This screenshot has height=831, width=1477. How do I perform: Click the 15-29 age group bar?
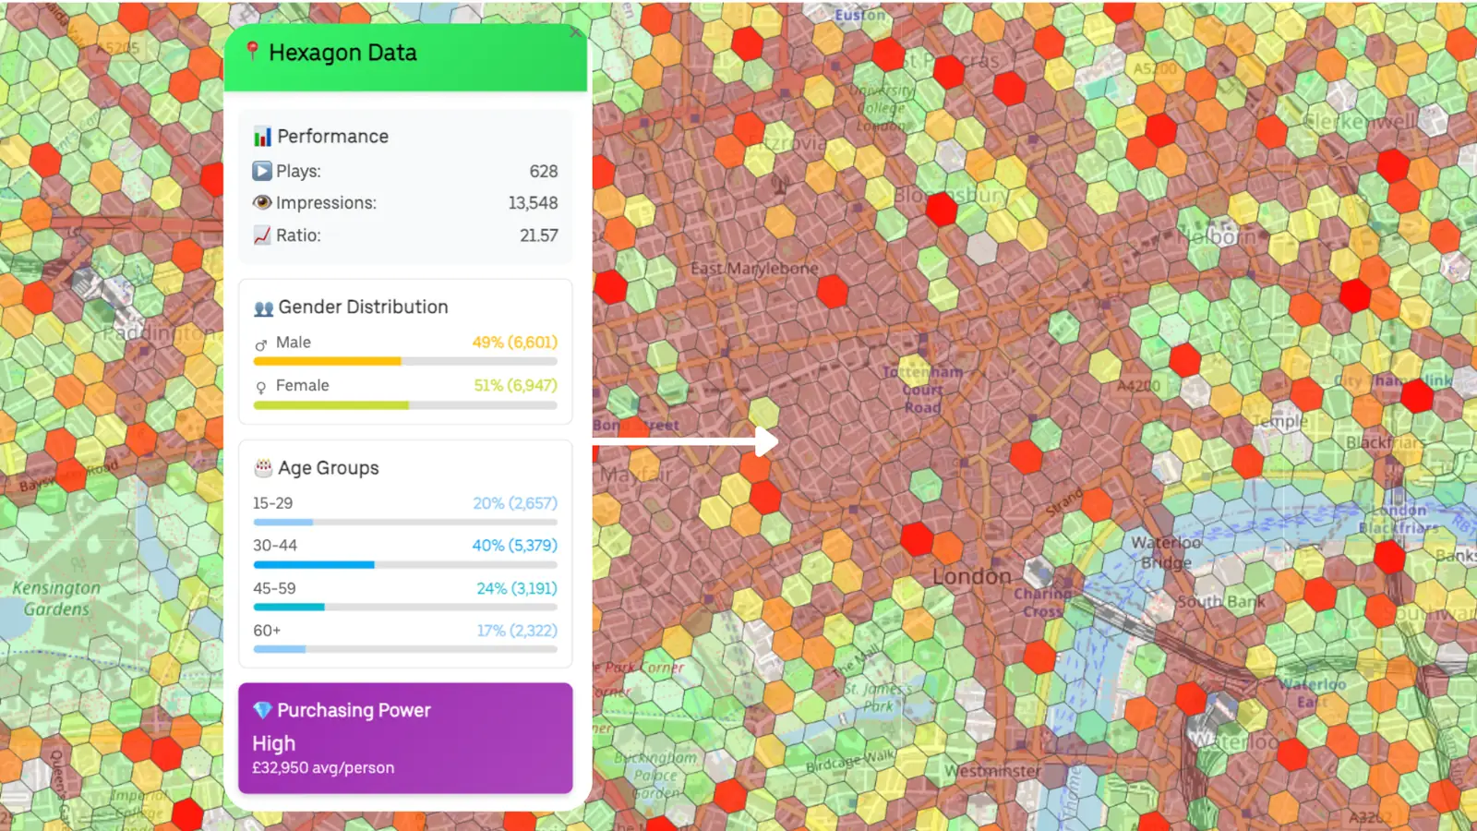(405, 522)
